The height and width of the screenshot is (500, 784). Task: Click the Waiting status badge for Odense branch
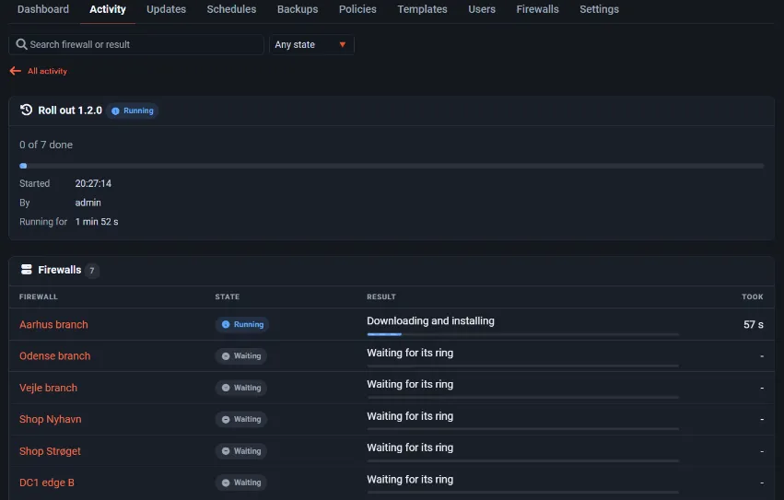[x=241, y=356]
